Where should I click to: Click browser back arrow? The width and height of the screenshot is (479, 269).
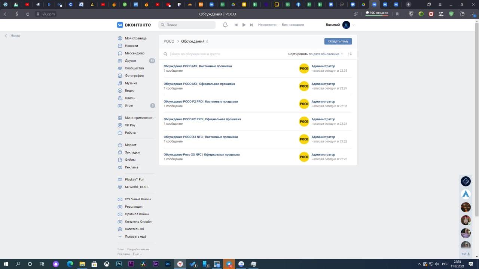pos(6,14)
